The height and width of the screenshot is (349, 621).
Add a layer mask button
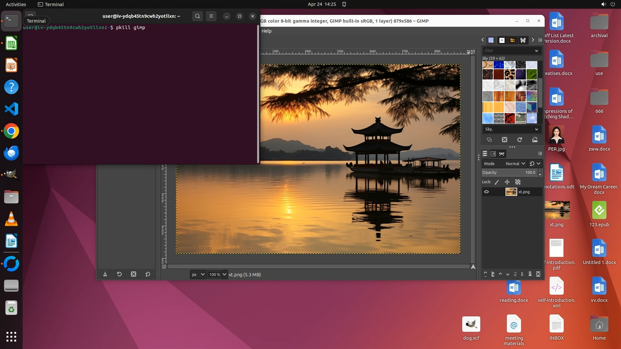click(x=530, y=274)
